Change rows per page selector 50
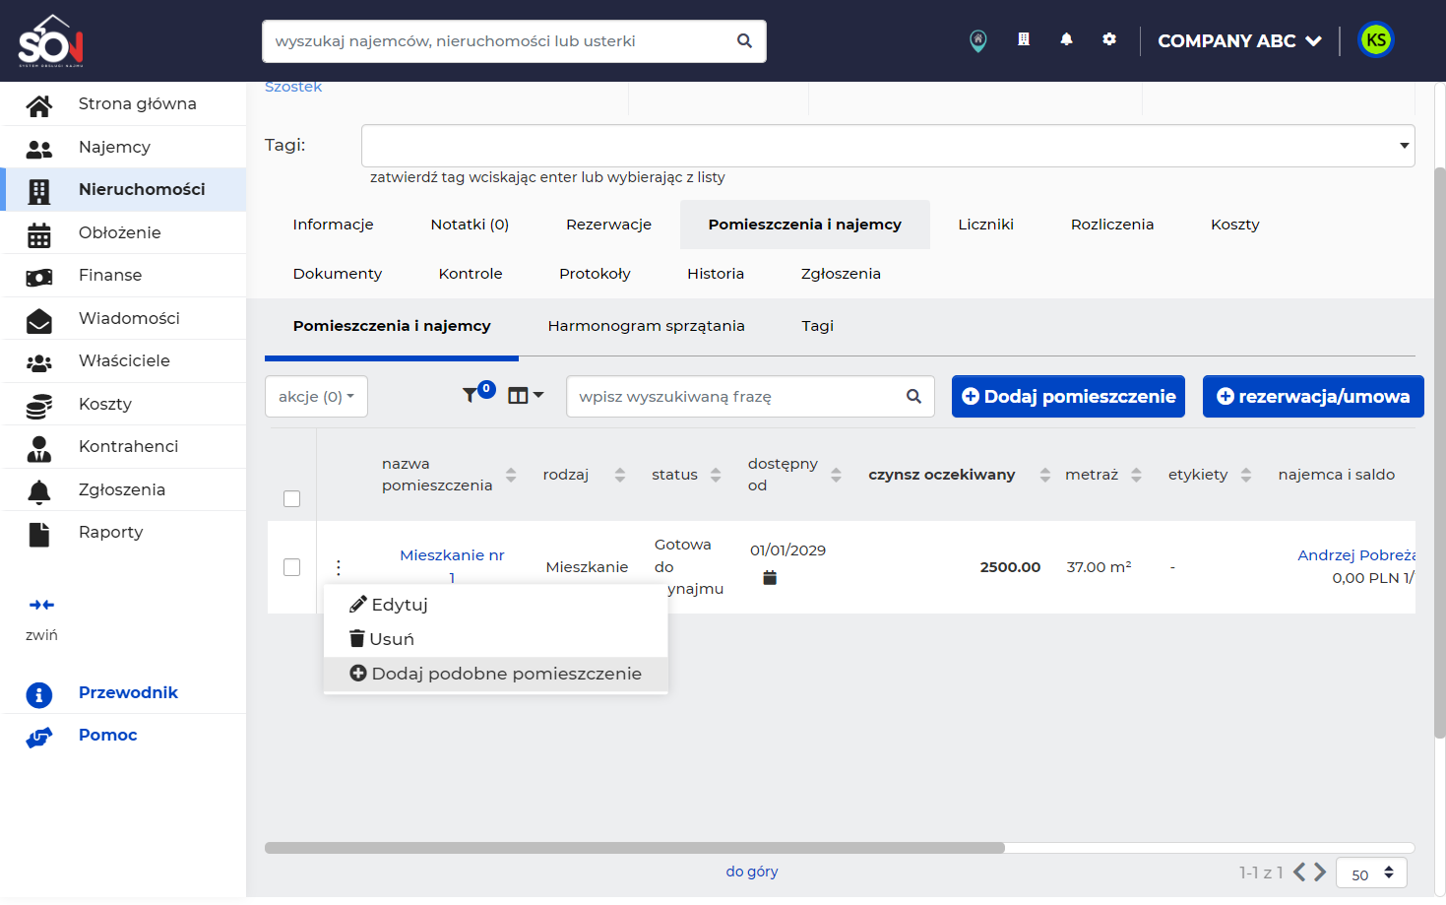The width and height of the screenshot is (1446, 905). (x=1371, y=873)
